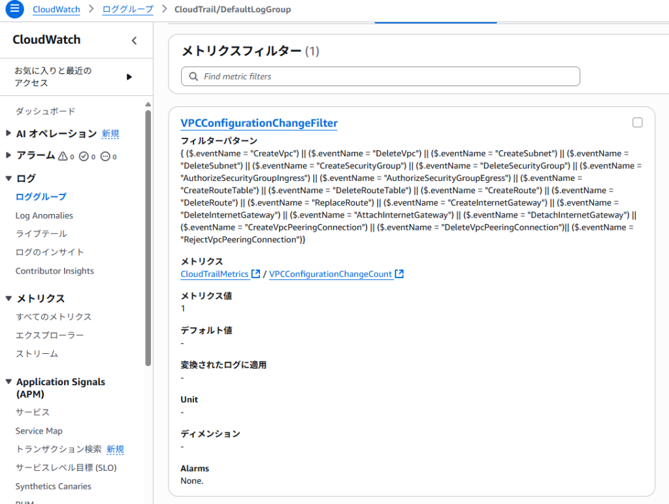Viewport: 669px width, 504px height.
Task: Focus the Find metric filters search field
Action: [x=380, y=76]
